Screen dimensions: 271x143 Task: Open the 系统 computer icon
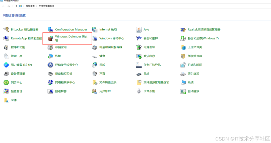point(183,82)
